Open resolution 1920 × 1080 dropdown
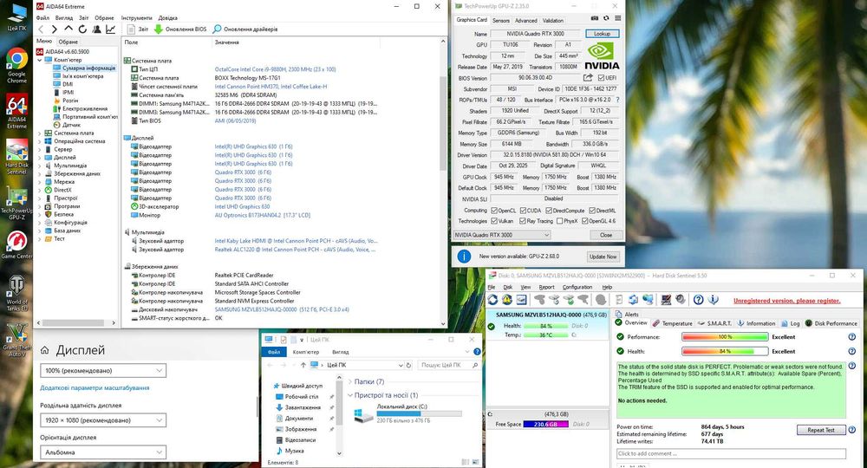 coord(103,420)
